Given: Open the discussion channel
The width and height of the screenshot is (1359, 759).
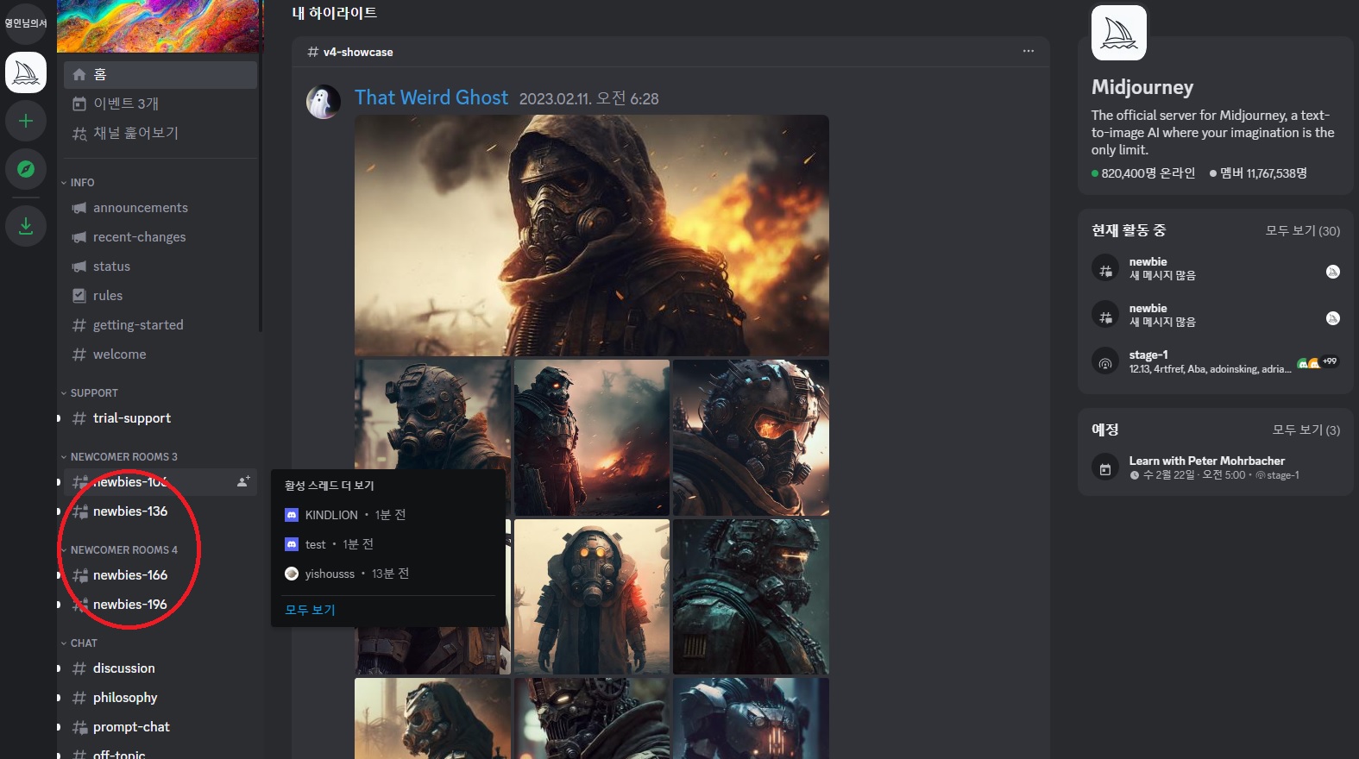Looking at the screenshot, I should click(x=160, y=668).
